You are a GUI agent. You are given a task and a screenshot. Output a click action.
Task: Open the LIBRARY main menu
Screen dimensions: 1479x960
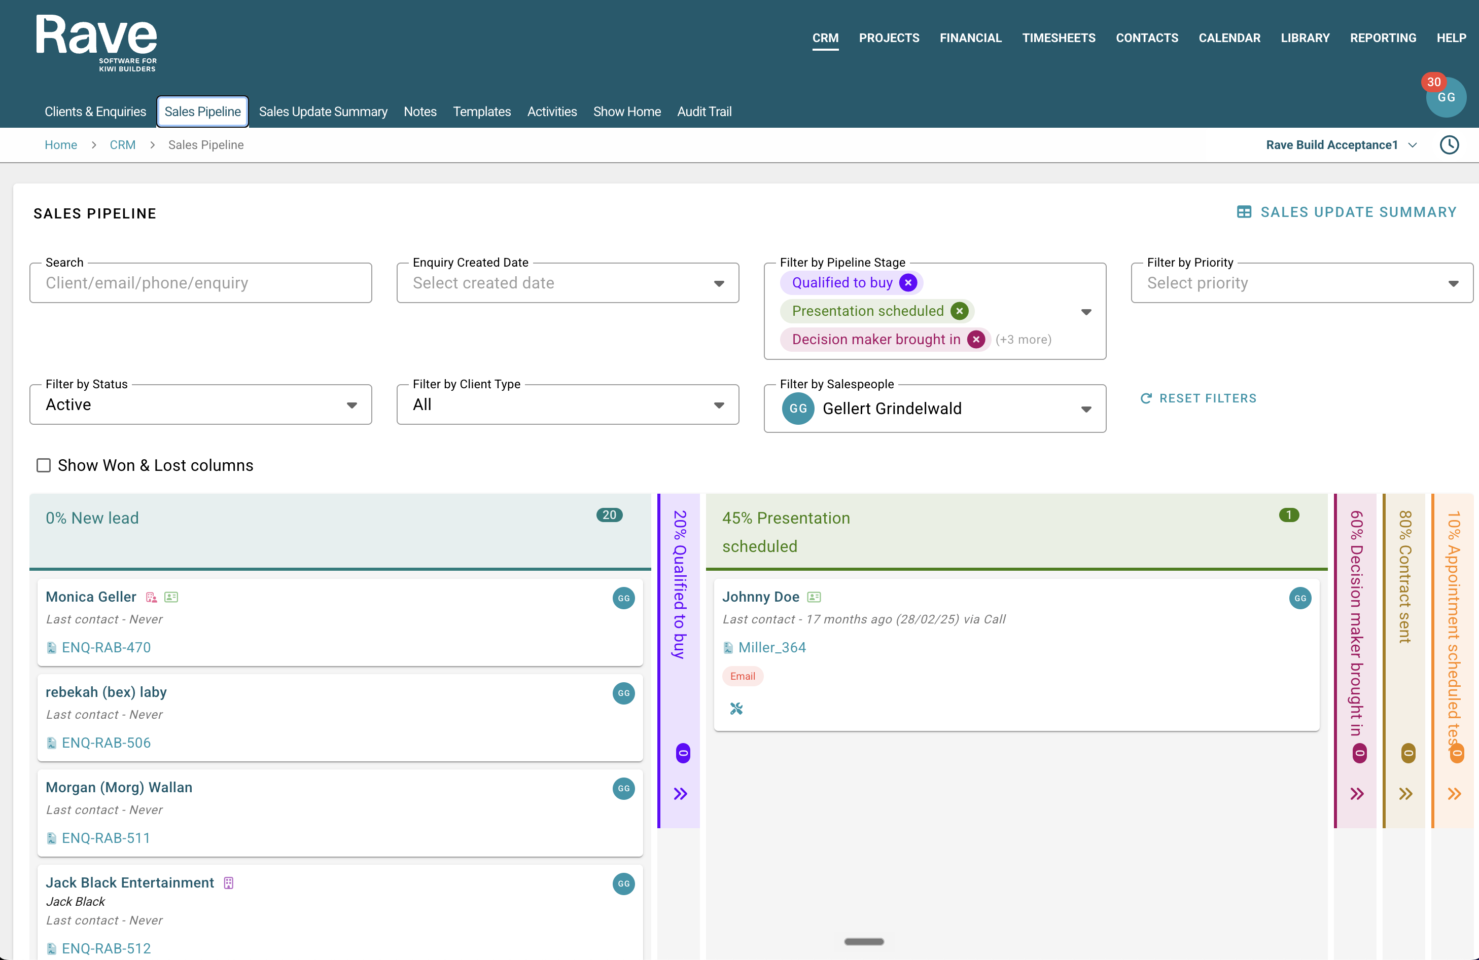tap(1305, 38)
